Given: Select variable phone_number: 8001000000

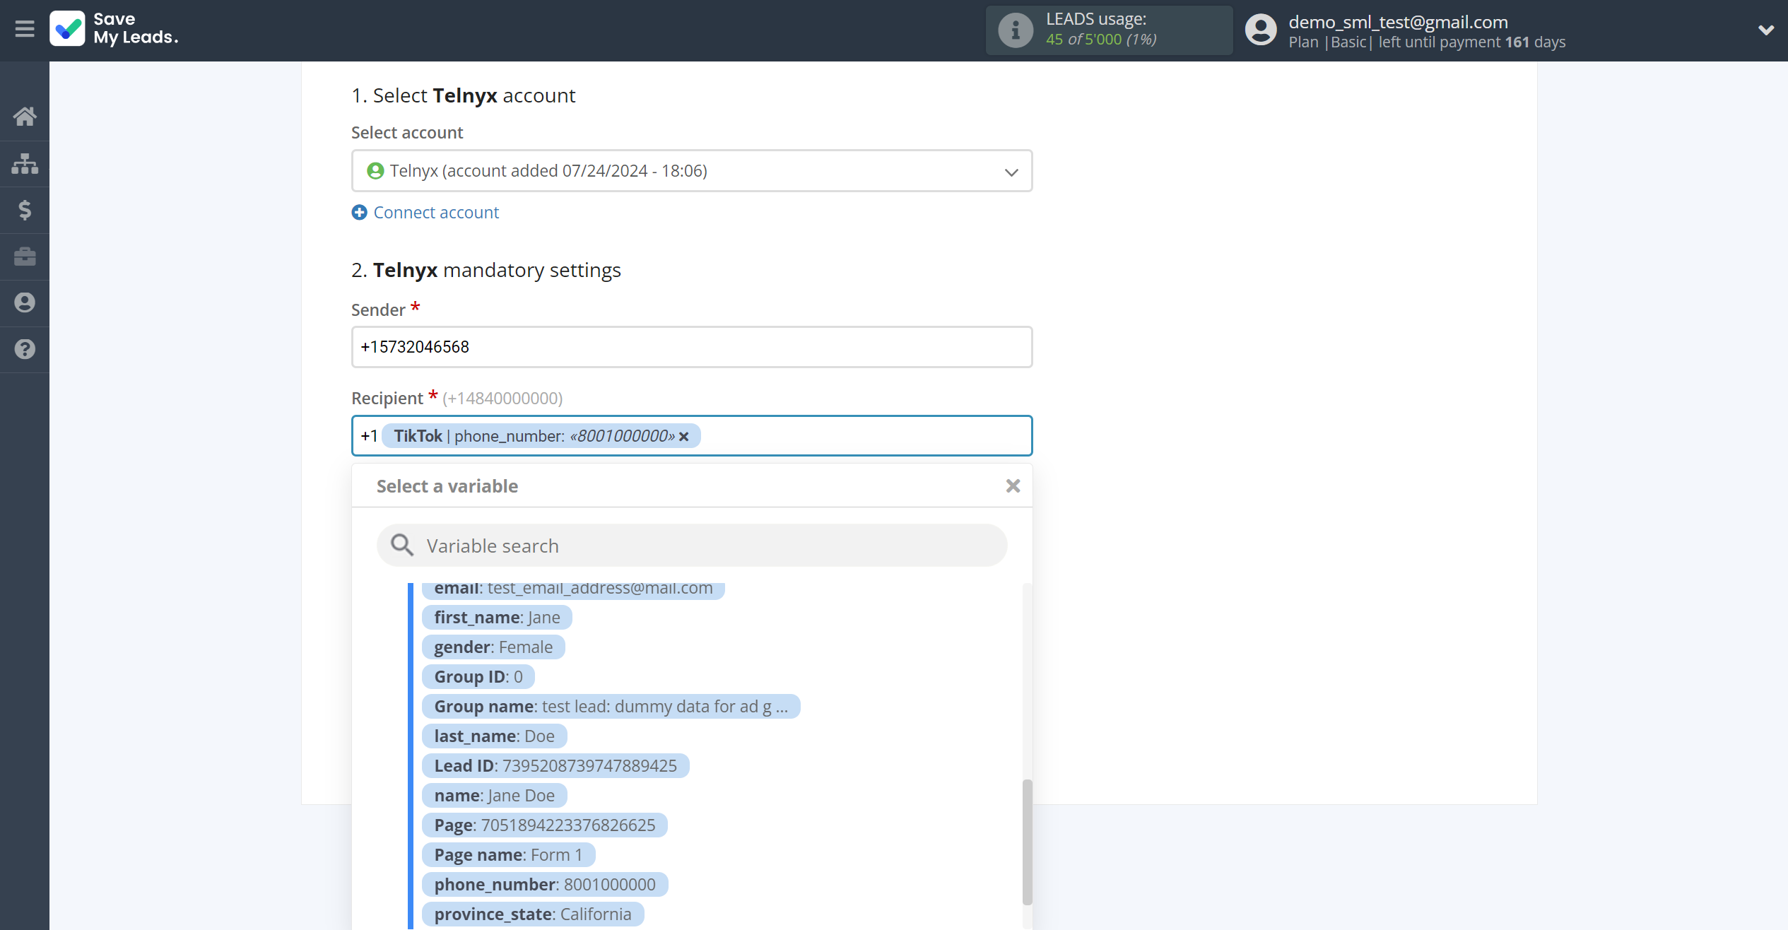Looking at the screenshot, I should [545, 885].
